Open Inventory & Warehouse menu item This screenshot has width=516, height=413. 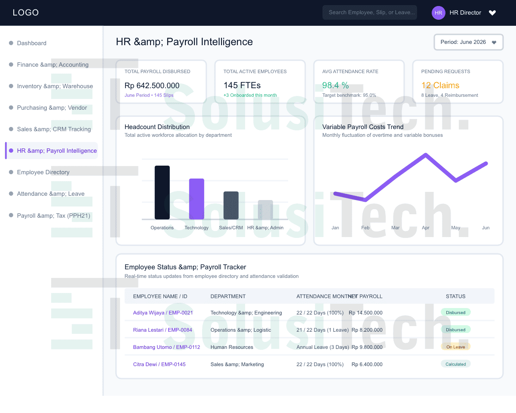(52, 86)
